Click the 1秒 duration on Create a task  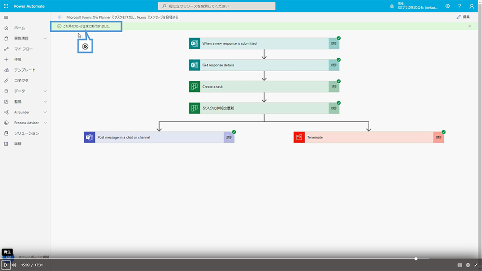[334, 87]
